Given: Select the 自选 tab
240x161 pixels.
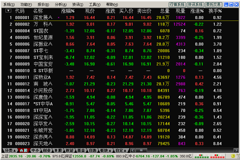Looking at the screenshot, I should 92,151.
